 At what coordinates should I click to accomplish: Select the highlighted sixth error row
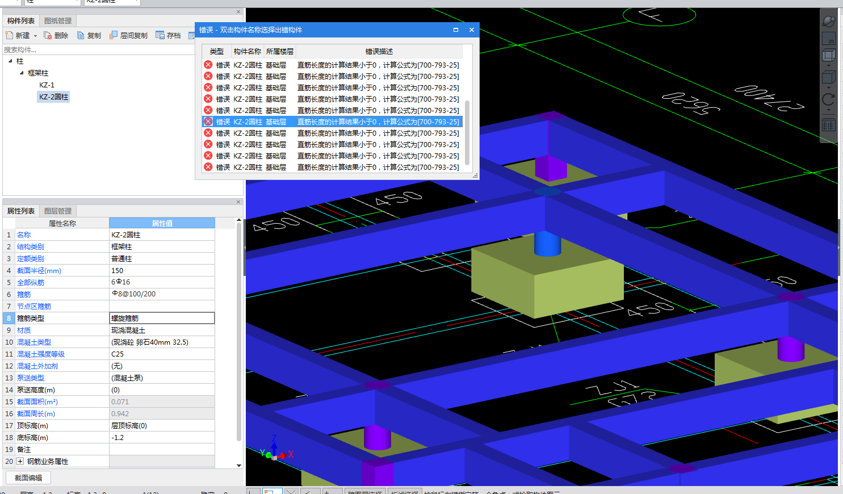click(333, 122)
